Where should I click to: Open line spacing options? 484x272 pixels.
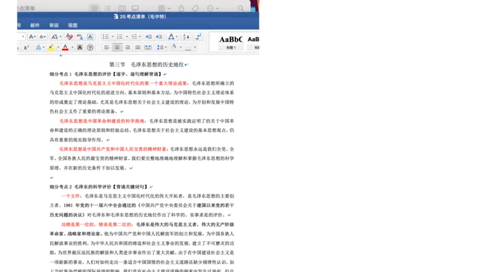pyautogui.click(x=160, y=47)
